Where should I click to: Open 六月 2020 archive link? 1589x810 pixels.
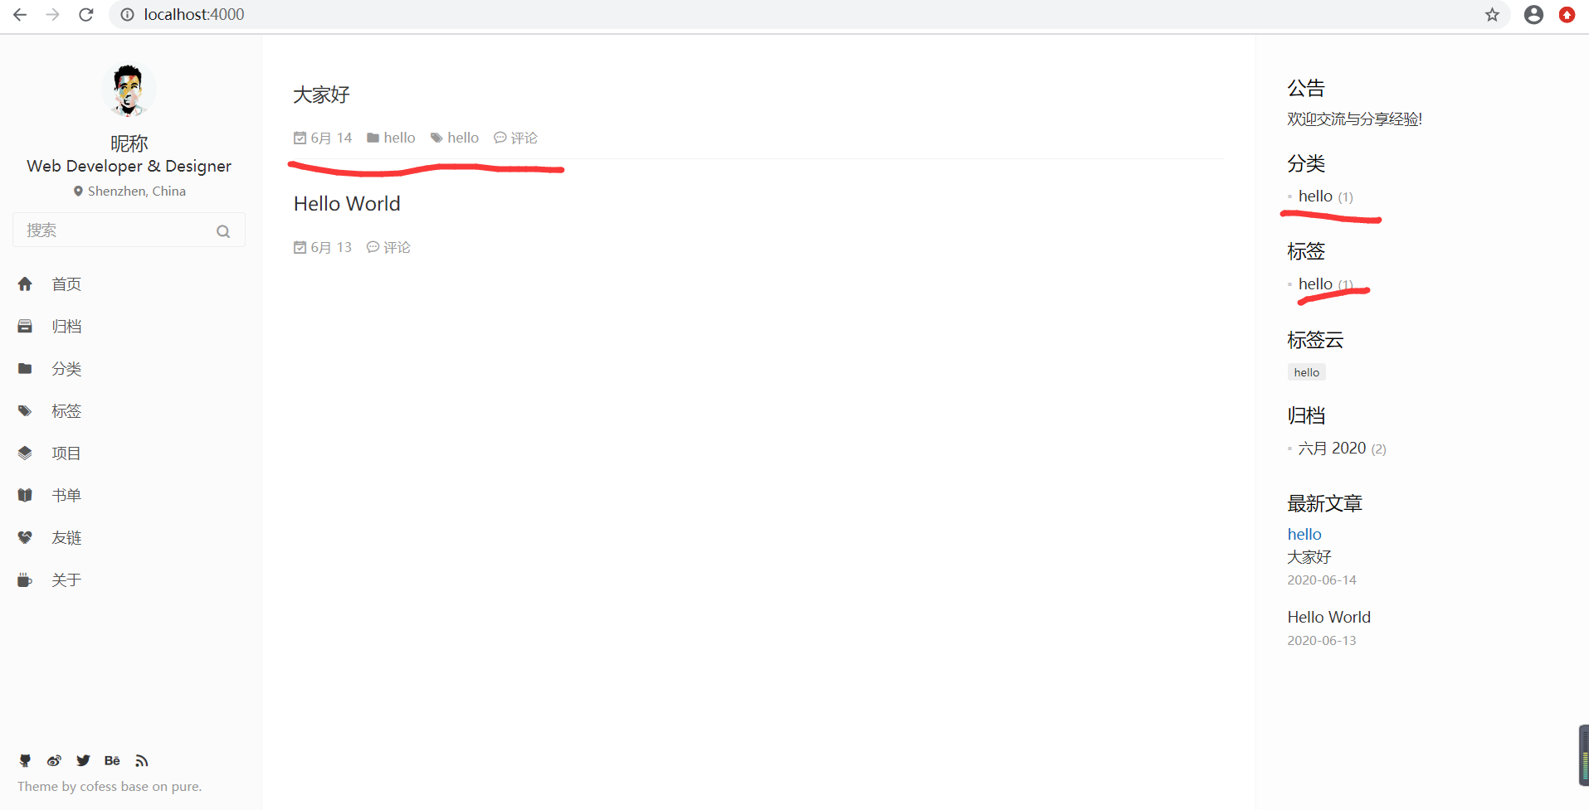coord(1332,449)
